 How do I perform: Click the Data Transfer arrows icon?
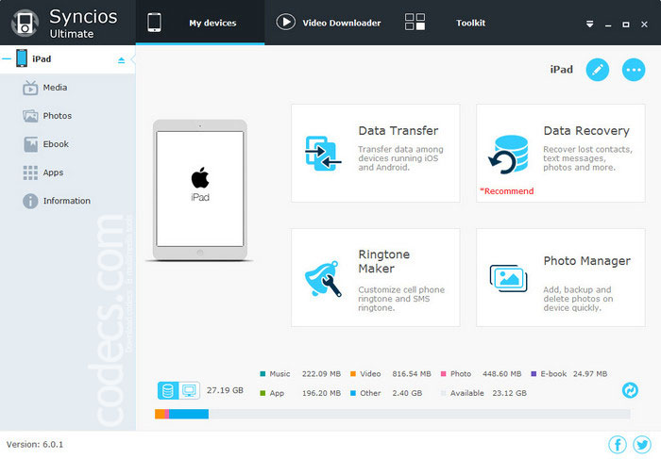point(323,154)
